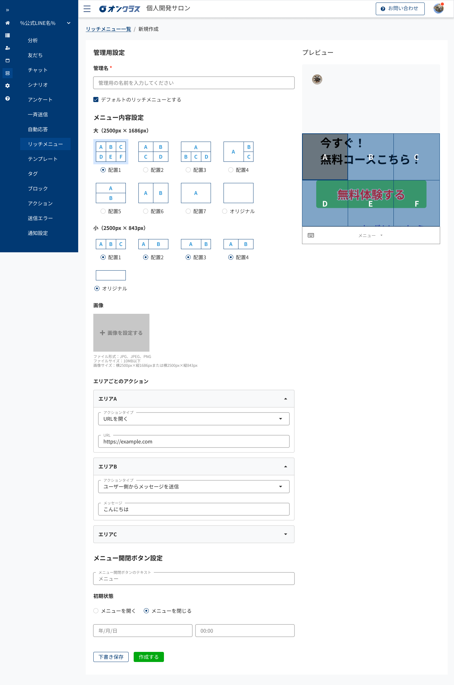The image size is (454, 685).
Task: Click the grid list icon in sidebar
Action: [8, 35]
